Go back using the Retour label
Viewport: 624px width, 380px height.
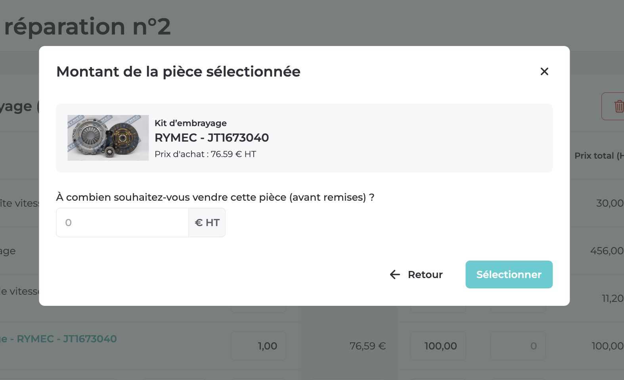coord(425,274)
